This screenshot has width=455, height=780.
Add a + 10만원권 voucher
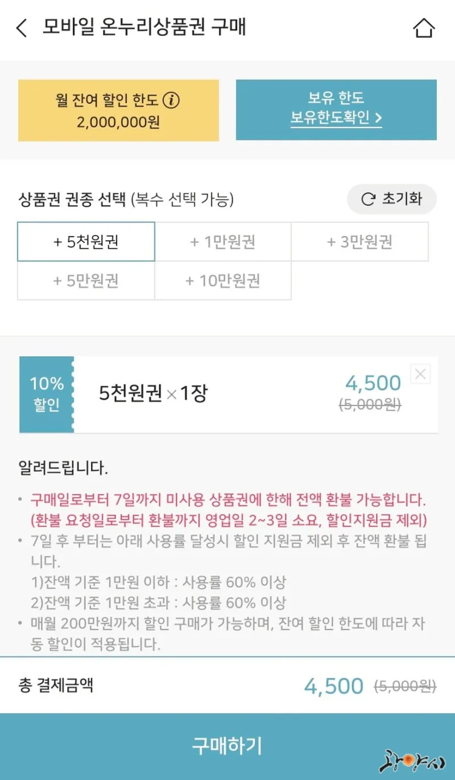click(x=223, y=280)
